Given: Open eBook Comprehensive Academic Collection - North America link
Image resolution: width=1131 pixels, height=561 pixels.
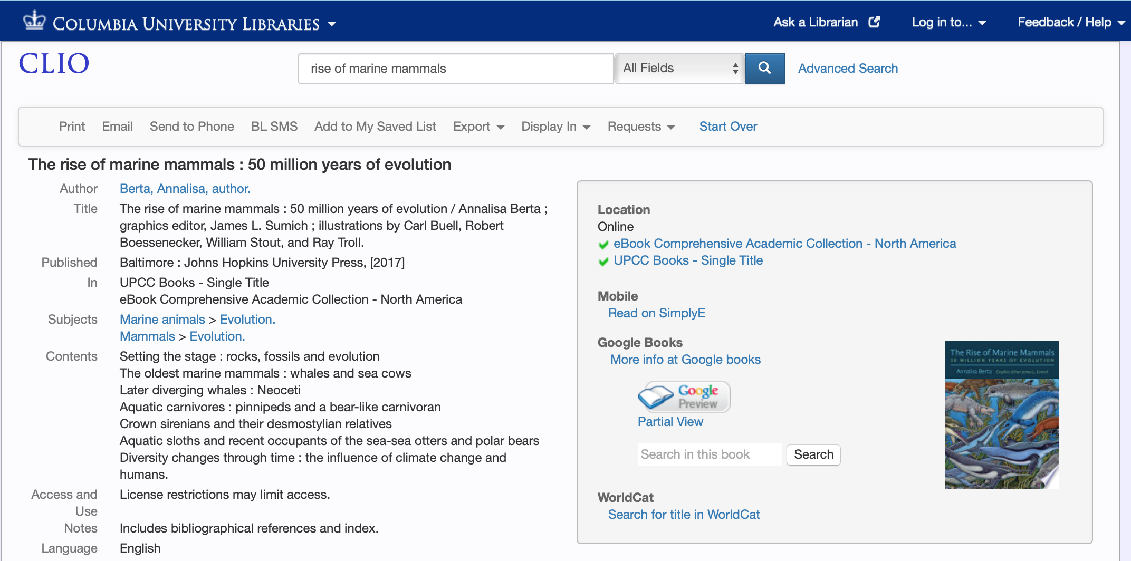Looking at the screenshot, I should click(x=784, y=244).
